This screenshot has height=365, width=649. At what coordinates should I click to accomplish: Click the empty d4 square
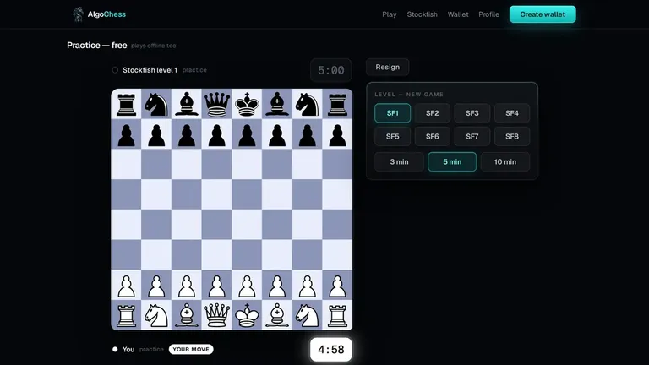tap(216, 225)
